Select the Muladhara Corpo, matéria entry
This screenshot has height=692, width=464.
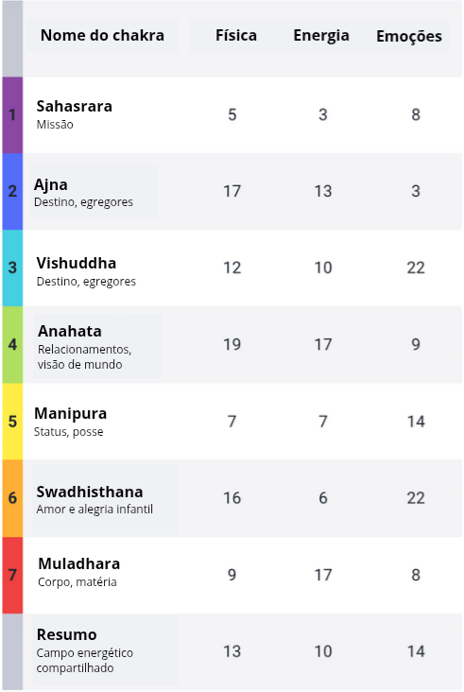tap(79, 572)
